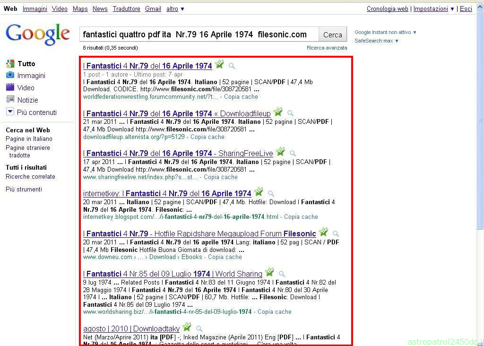Select Tutti i risultati in sidebar
484x346 pixels.
(x=26, y=167)
